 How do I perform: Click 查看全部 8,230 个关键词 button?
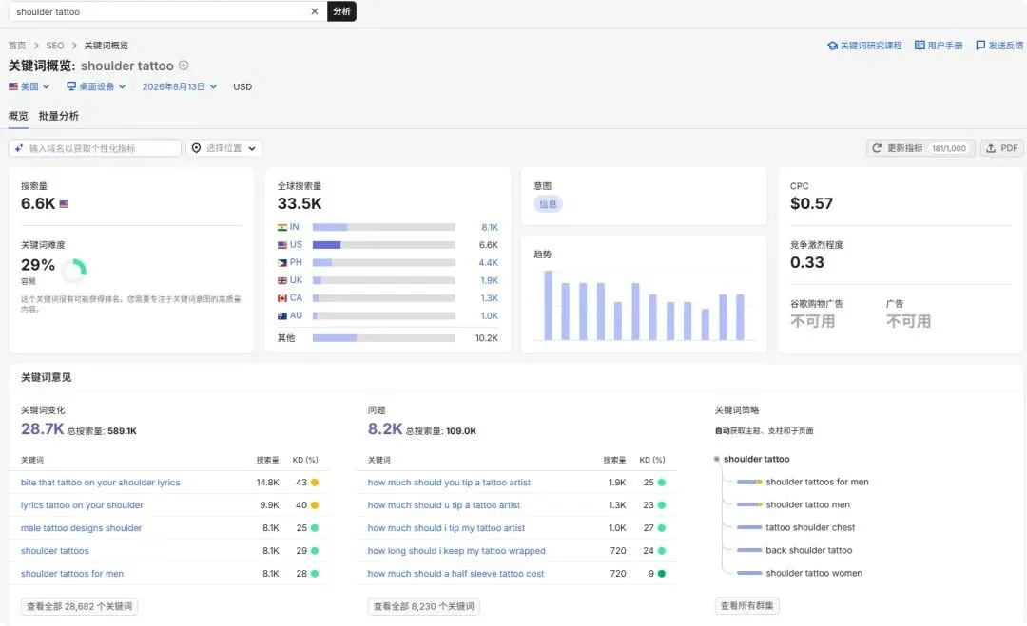(x=424, y=606)
